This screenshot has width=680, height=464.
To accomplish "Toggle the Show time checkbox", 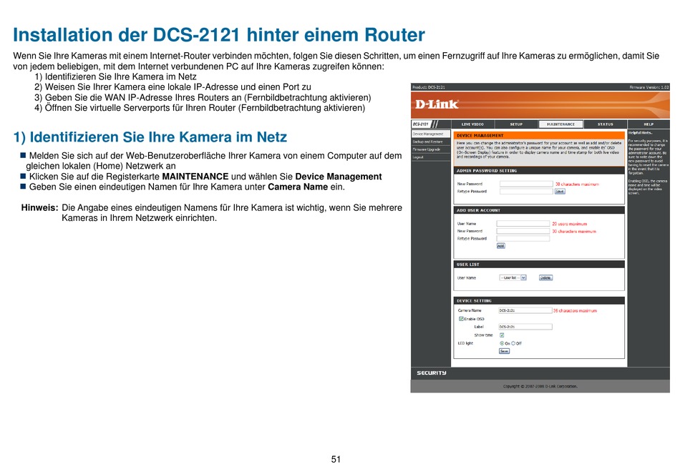I will pyautogui.click(x=502, y=335).
